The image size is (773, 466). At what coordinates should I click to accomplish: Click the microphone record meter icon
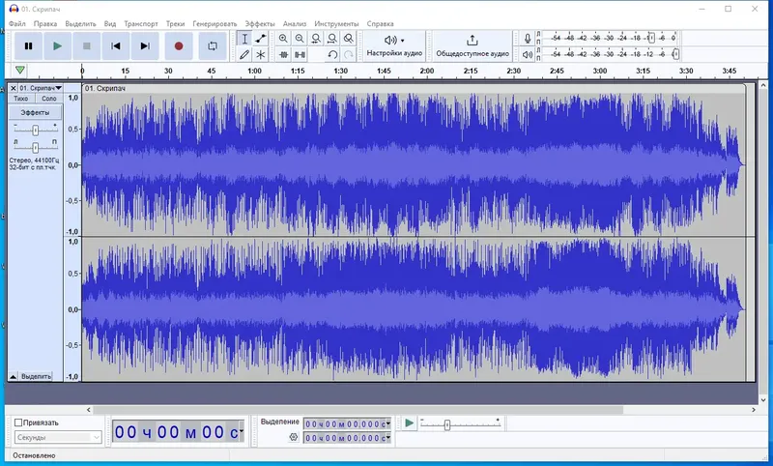coord(528,38)
